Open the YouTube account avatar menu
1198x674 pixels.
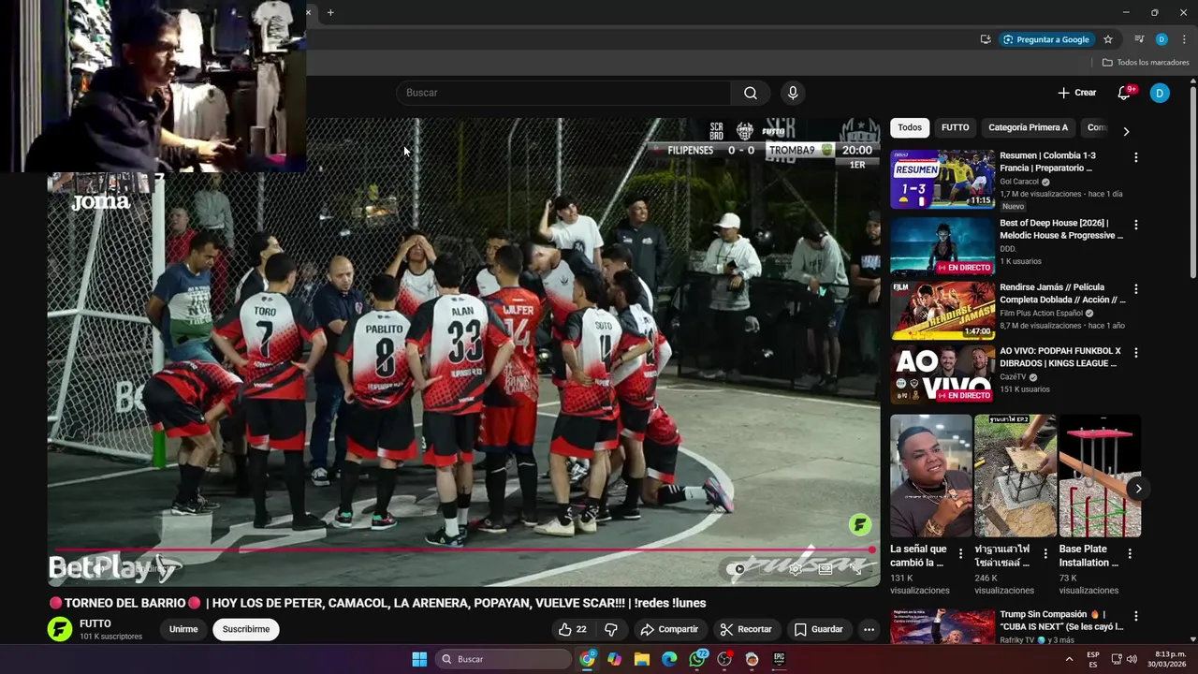[x=1160, y=93]
